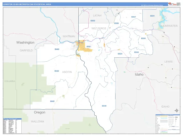The height and width of the screenshot is (137, 183).
Task: Click the "Oregon" state label
Action: tap(39, 112)
